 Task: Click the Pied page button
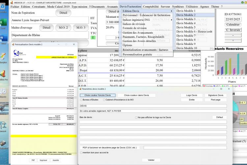click(x=216, y=100)
